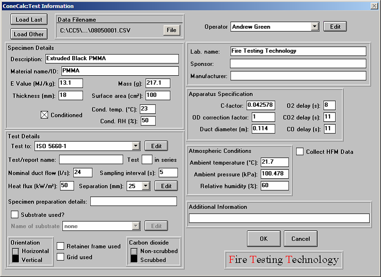The width and height of the screenshot is (381, 277).
Task: Enable the Collect HFM Data checkbox
Action: [x=299, y=151]
